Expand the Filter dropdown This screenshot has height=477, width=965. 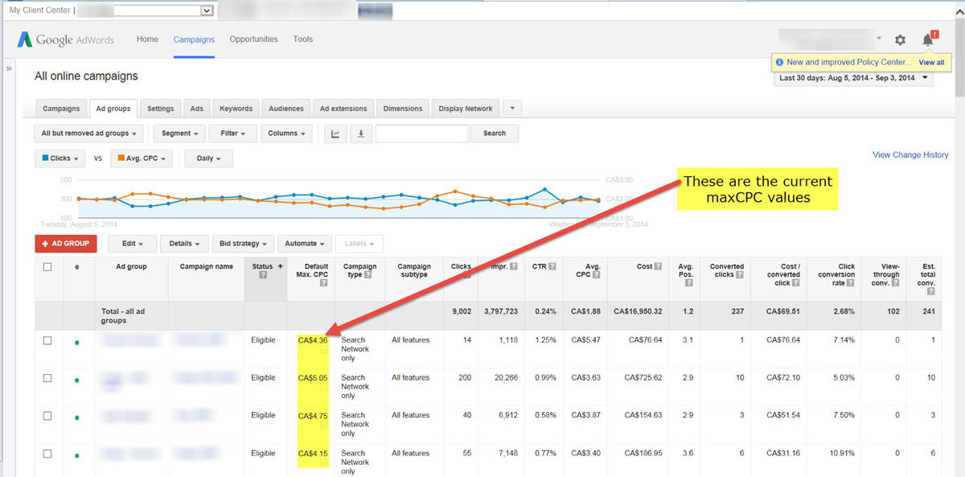tap(233, 134)
